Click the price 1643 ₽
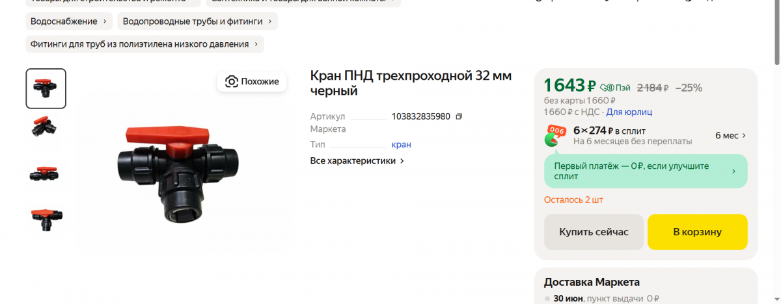The image size is (781, 304). coord(570,85)
